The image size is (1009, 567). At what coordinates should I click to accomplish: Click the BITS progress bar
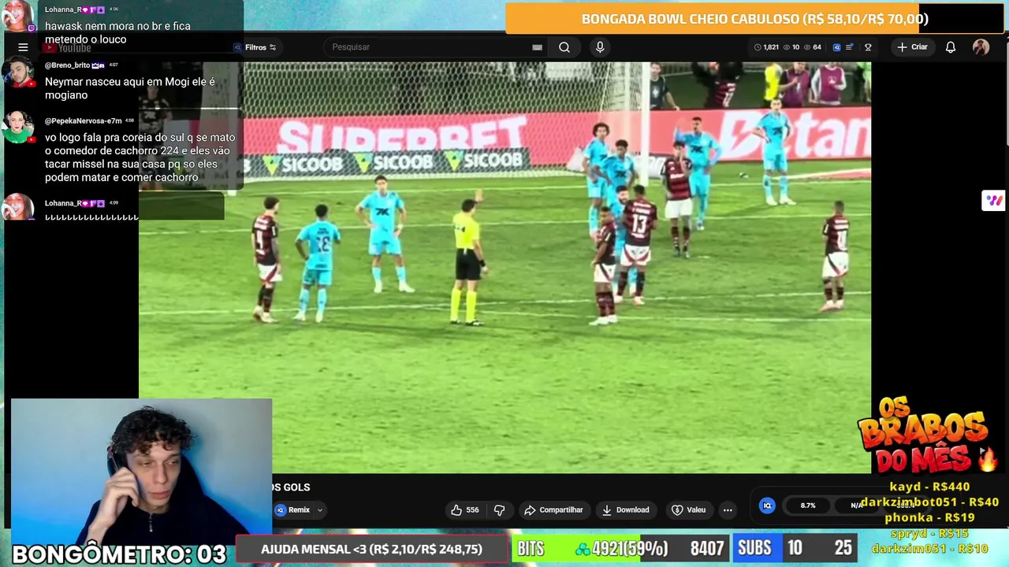[621, 549]
